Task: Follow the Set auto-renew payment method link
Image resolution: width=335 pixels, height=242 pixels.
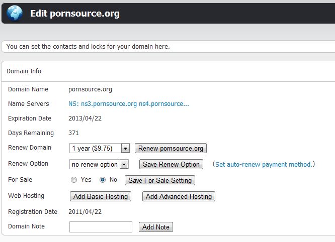Action: [263, 164]
